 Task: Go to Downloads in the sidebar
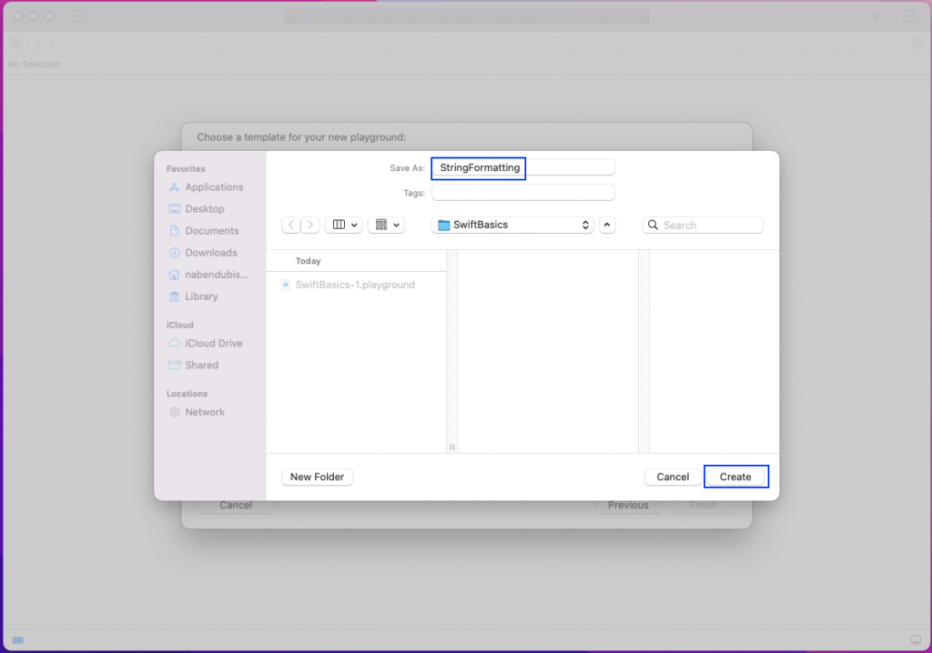point(210,253)
